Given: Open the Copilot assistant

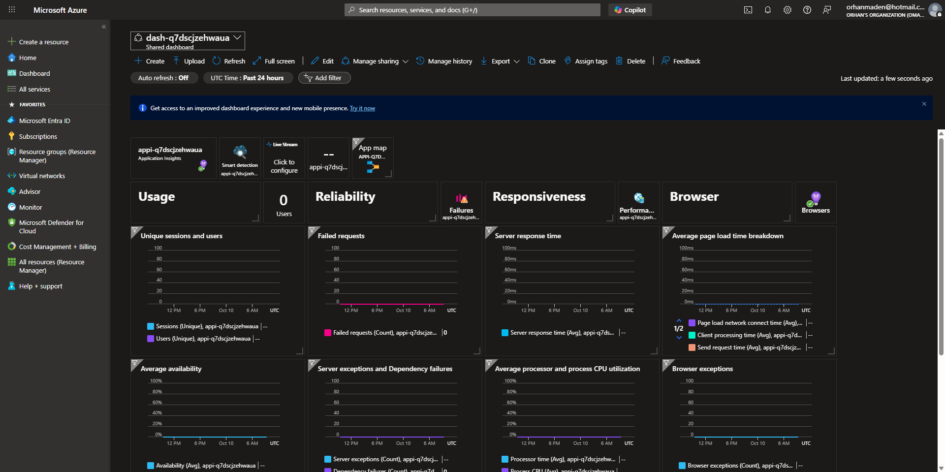Looking at the screenshot, I should coord(630,10).
